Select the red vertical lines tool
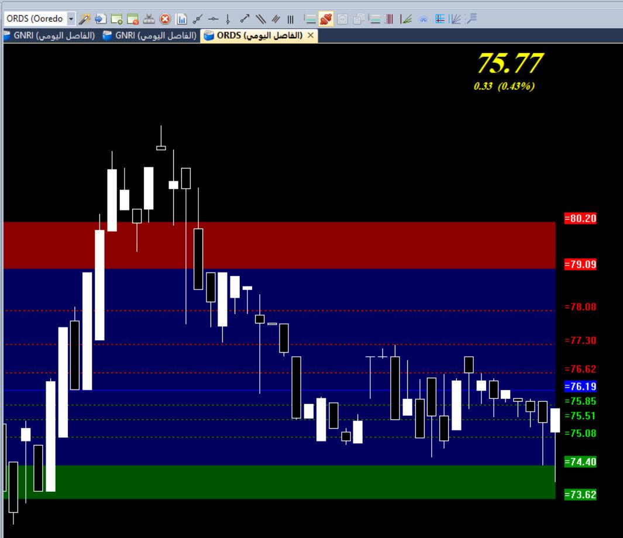 point(390,19)
